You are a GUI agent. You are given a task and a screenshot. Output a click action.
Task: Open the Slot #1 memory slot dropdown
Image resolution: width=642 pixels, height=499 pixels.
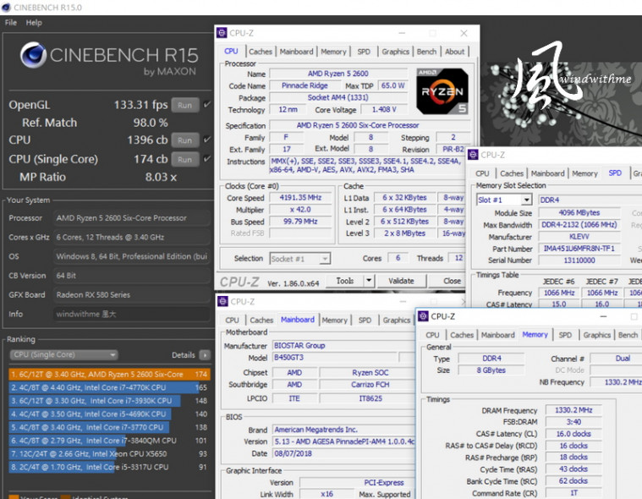click(x=526, y=200)
